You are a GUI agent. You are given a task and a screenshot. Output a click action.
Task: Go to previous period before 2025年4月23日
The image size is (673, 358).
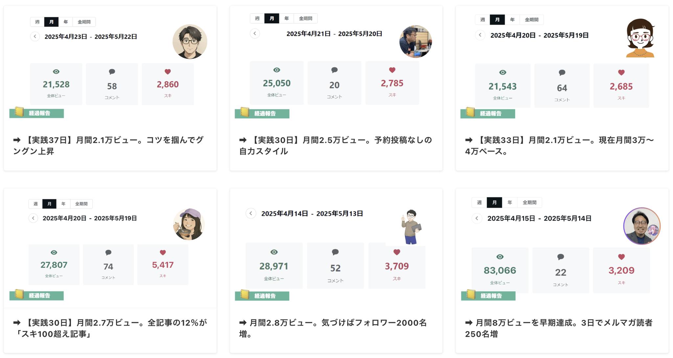tap(35, 36)
